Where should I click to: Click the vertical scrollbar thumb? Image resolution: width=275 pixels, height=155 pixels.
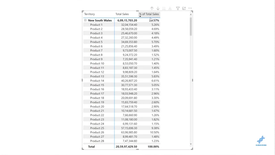tap(191, 27)
